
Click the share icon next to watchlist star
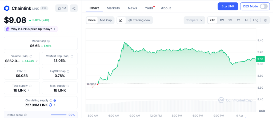coord(74,8)
